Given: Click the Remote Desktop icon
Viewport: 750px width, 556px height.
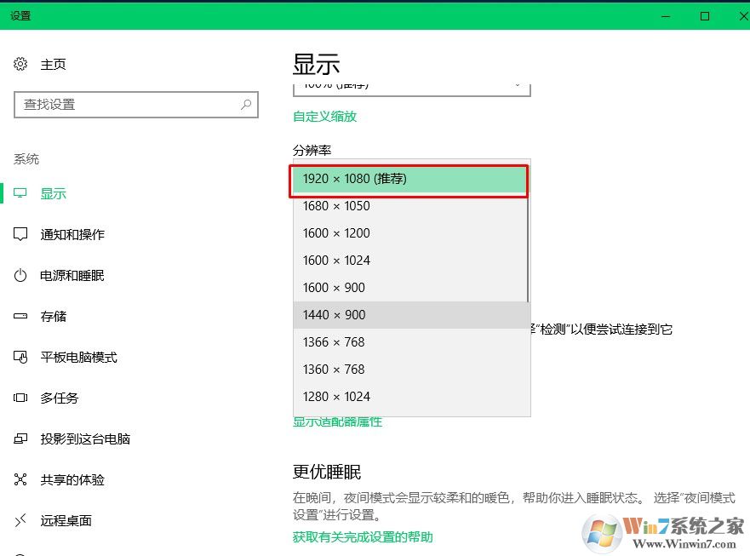Looking at the screenshot, I should click(x=20, y=520).
